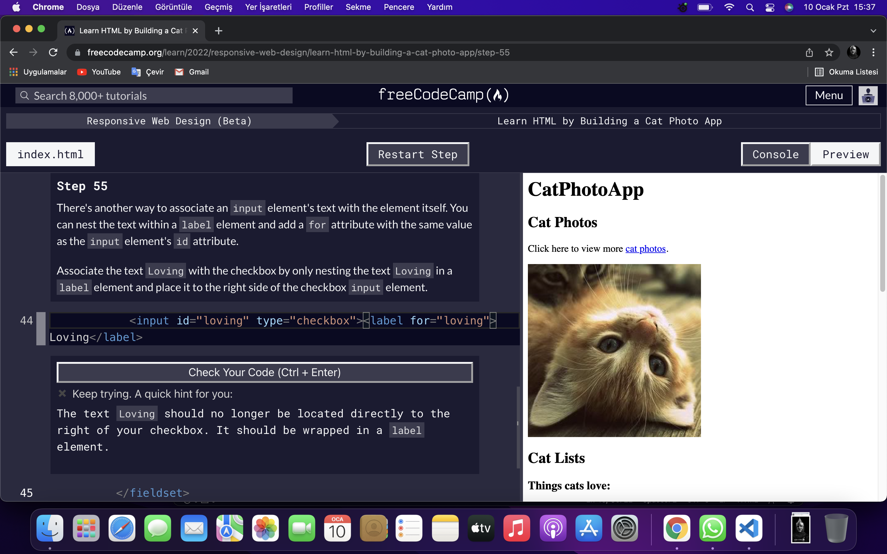Click the Wi-Fi icon in the menu bar
This screenshot has height=554, width=887.
click(x=729, y=7)
